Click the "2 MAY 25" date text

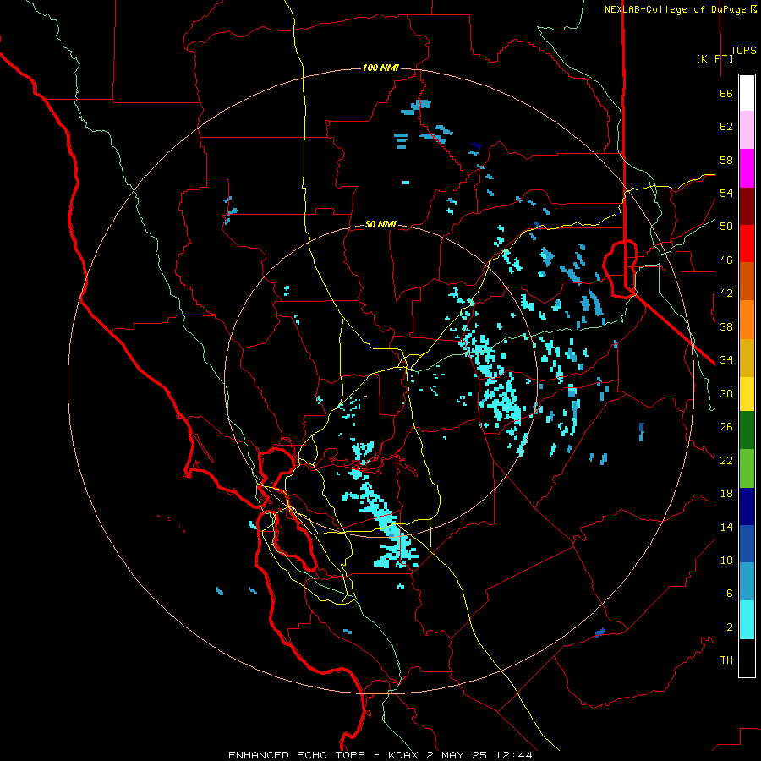coord(458,755)
